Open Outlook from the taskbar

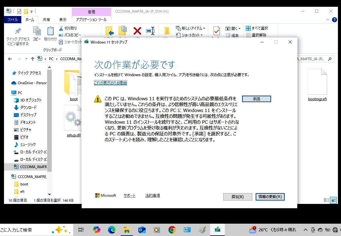click(142, 230)
